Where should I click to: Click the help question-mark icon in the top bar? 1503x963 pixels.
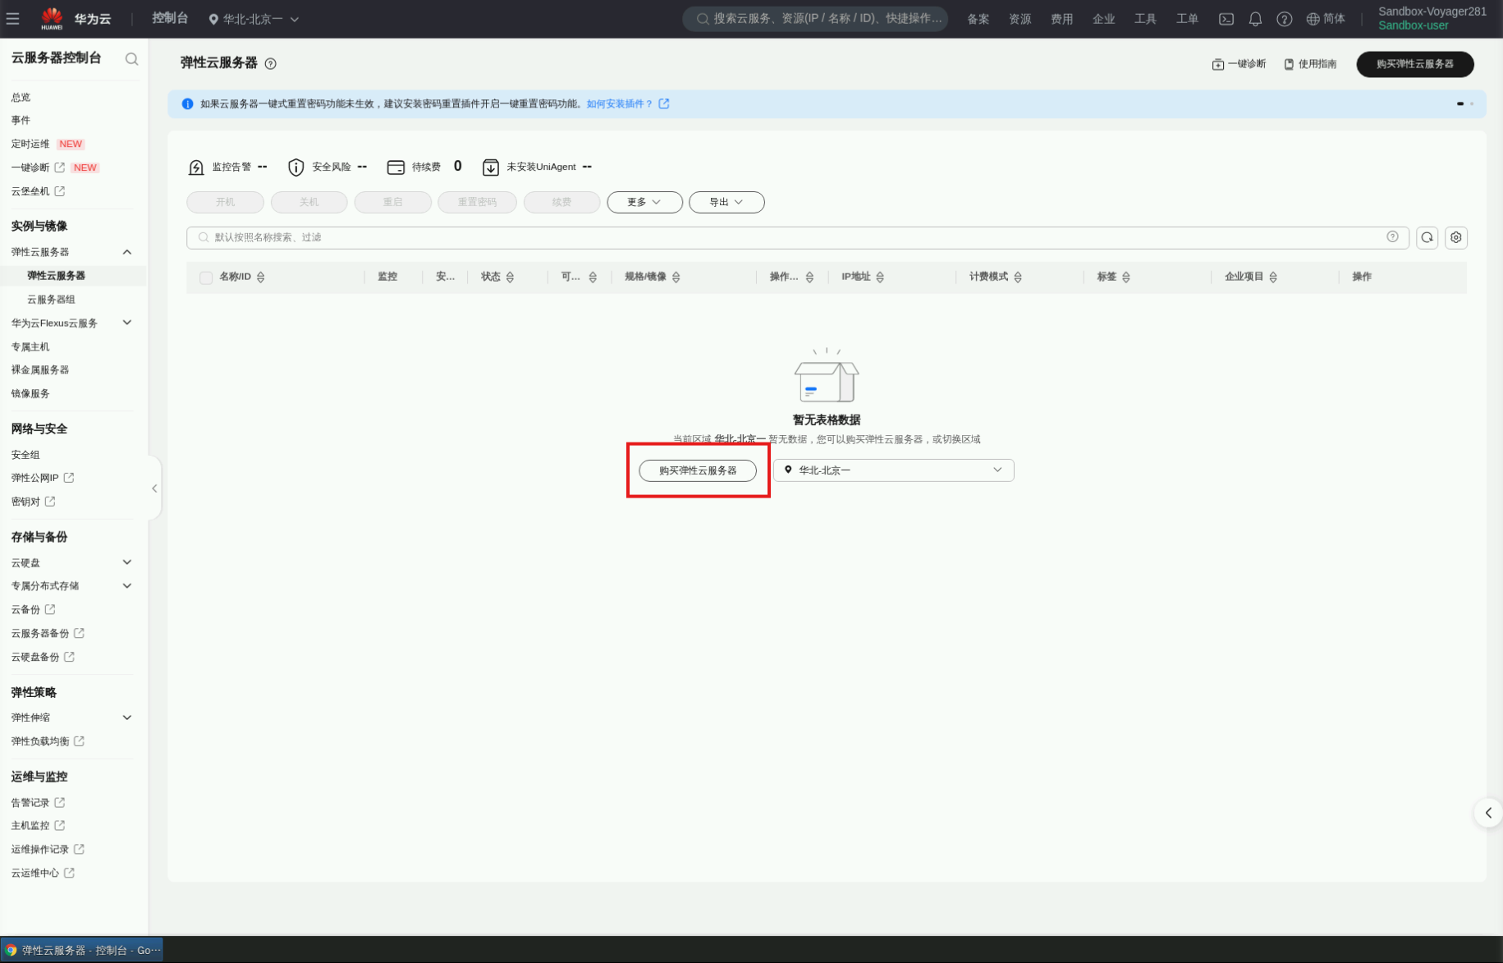tap(1284, 19)
